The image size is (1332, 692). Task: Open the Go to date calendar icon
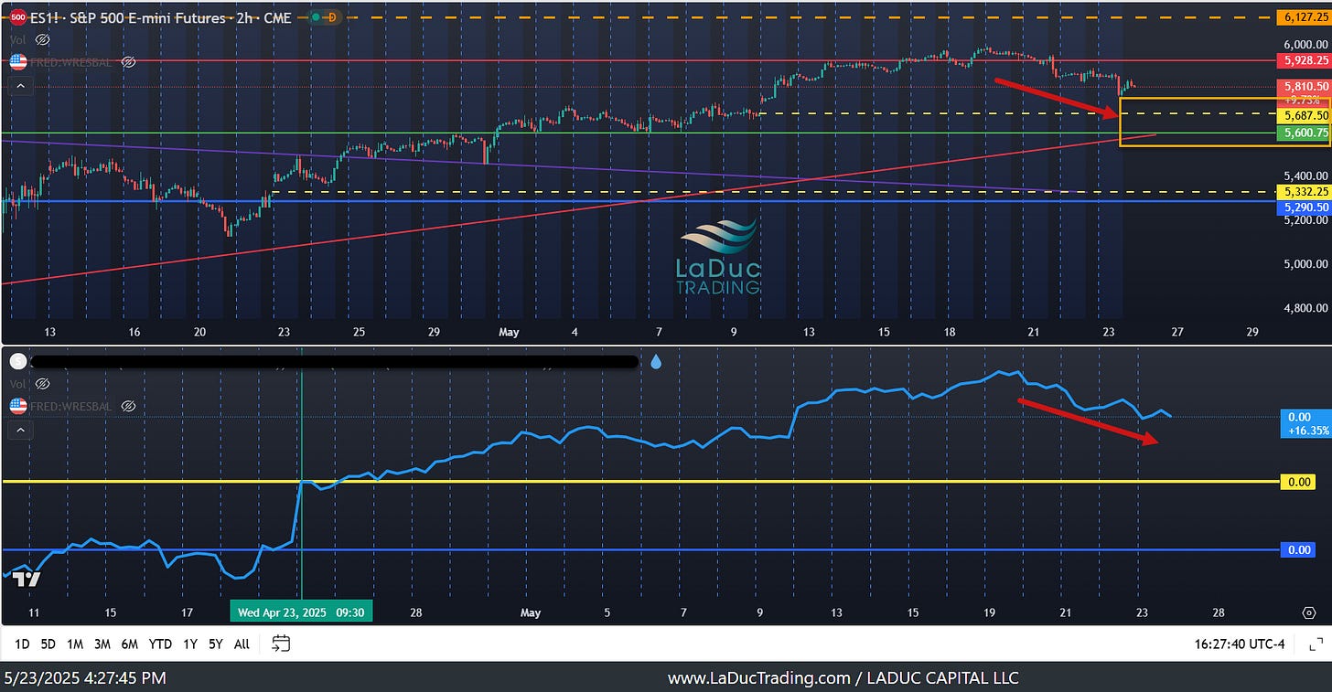pyautogui.click(x=281, y=644)
